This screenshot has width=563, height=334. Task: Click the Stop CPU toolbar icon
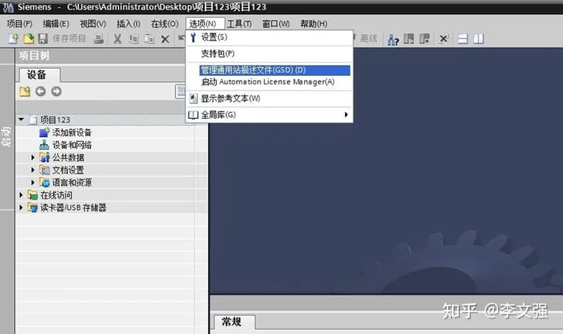pos(425,38)
